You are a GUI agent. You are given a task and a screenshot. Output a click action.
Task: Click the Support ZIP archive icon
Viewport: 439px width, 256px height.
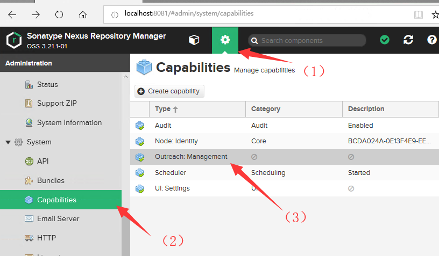coord(29,103)
